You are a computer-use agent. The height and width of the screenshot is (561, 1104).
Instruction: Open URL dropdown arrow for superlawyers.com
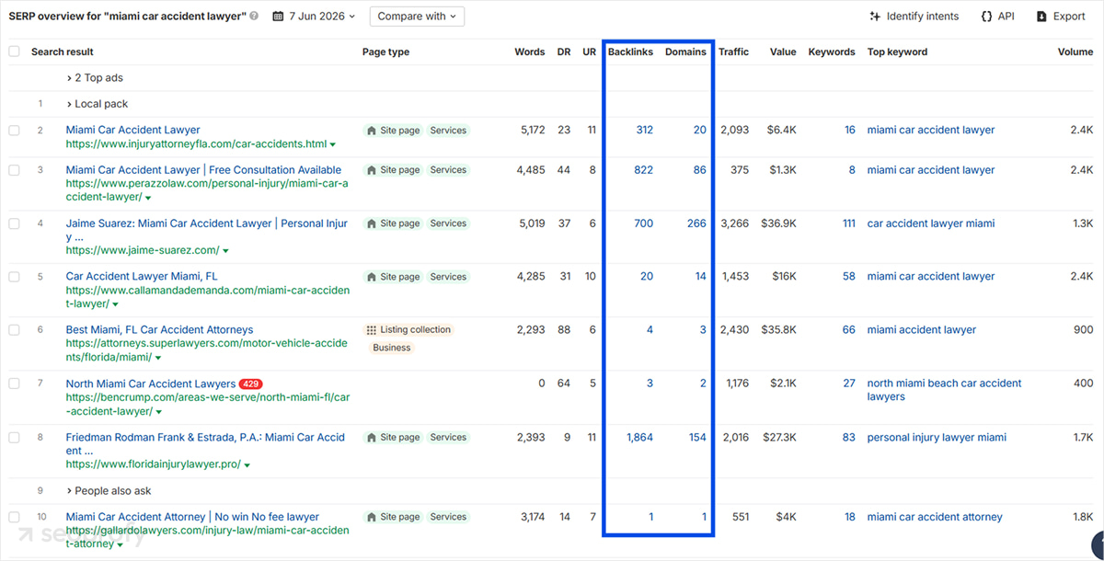click(x=158, y=358)
